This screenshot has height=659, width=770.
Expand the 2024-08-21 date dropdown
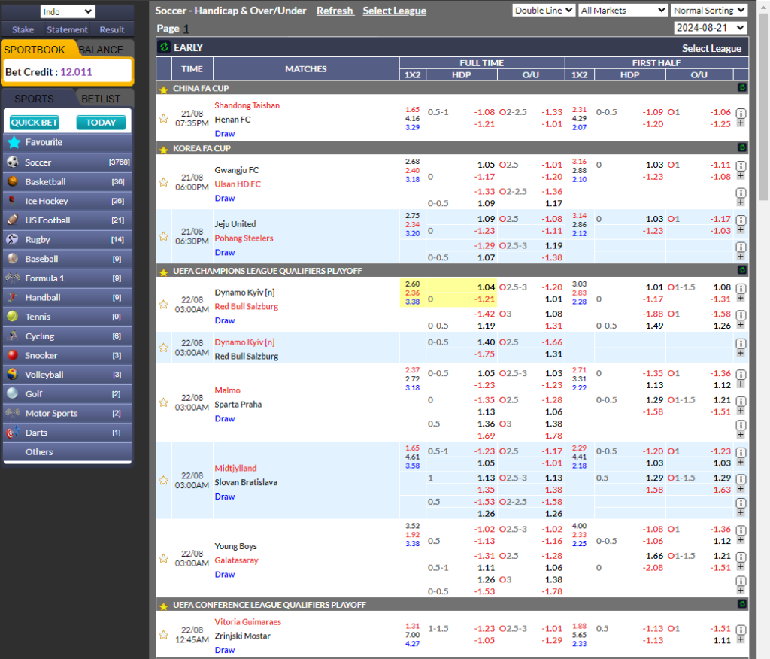pyautogui.click(x=711, y=28)
